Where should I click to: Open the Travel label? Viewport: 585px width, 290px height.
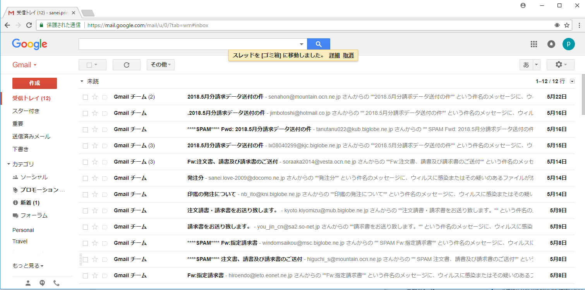[x=20, y=241]
